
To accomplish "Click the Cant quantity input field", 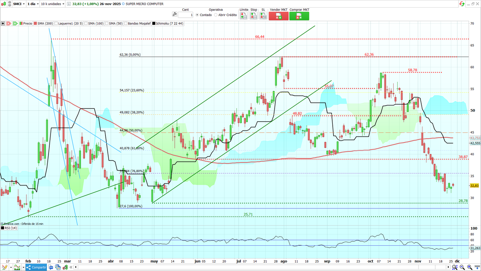I will 186,14.
